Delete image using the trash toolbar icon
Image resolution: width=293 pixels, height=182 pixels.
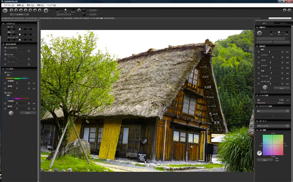click(40, 11)
